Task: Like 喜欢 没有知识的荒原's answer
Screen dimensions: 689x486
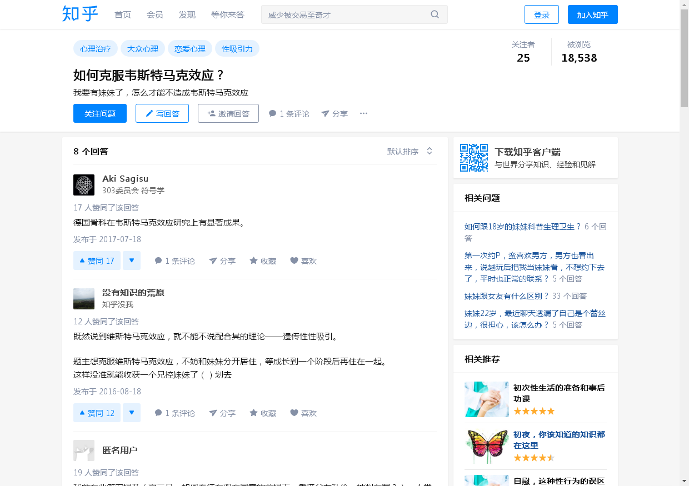Action: (303, 413)
